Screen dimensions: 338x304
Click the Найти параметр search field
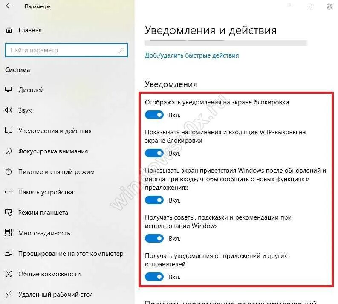pos(66,50)
